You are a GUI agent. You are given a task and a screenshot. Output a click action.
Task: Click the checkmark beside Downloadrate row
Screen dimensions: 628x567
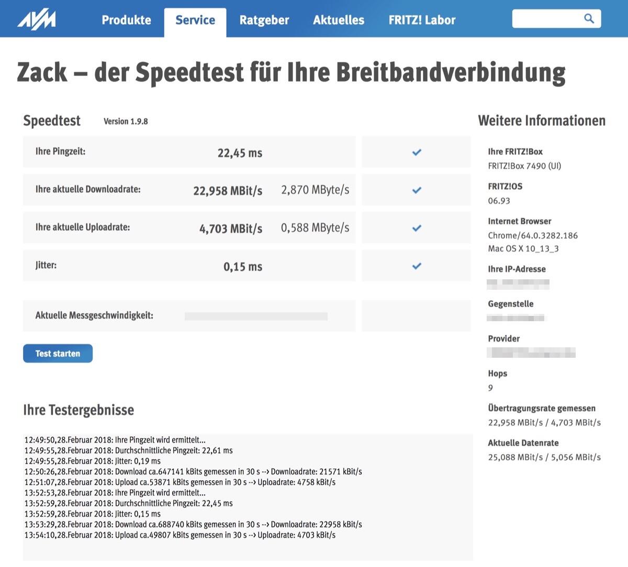[x=417, y=190]
